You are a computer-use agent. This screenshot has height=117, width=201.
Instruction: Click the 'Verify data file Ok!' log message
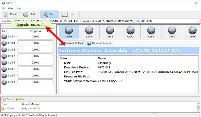click(x=31, y=109)
